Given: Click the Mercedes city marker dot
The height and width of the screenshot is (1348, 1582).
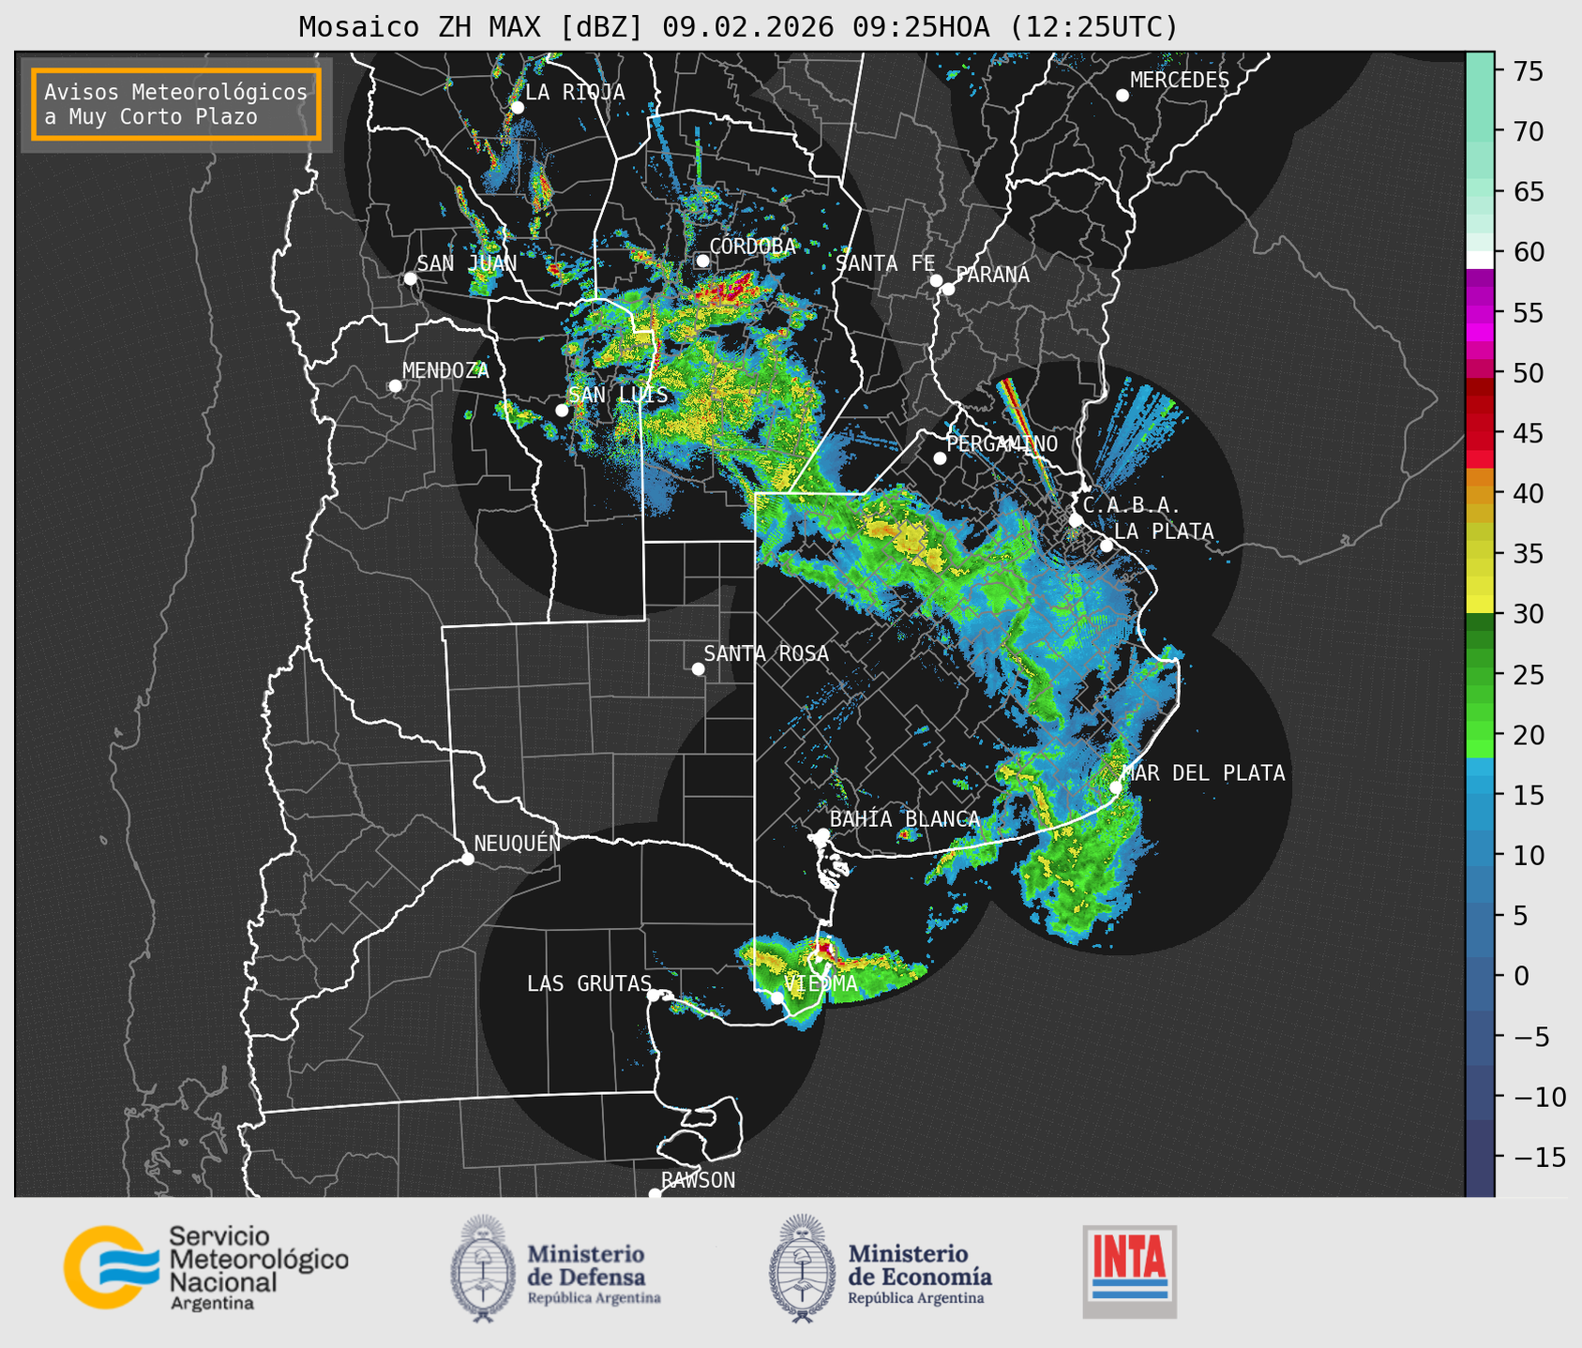Looking at the screenshot, I should pos(1122,96).
